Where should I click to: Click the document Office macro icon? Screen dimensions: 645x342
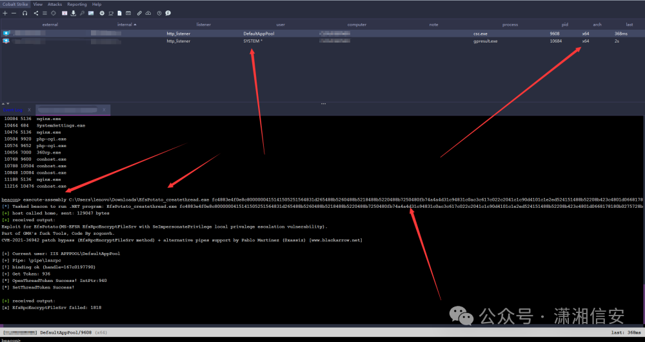click(120, 13)
